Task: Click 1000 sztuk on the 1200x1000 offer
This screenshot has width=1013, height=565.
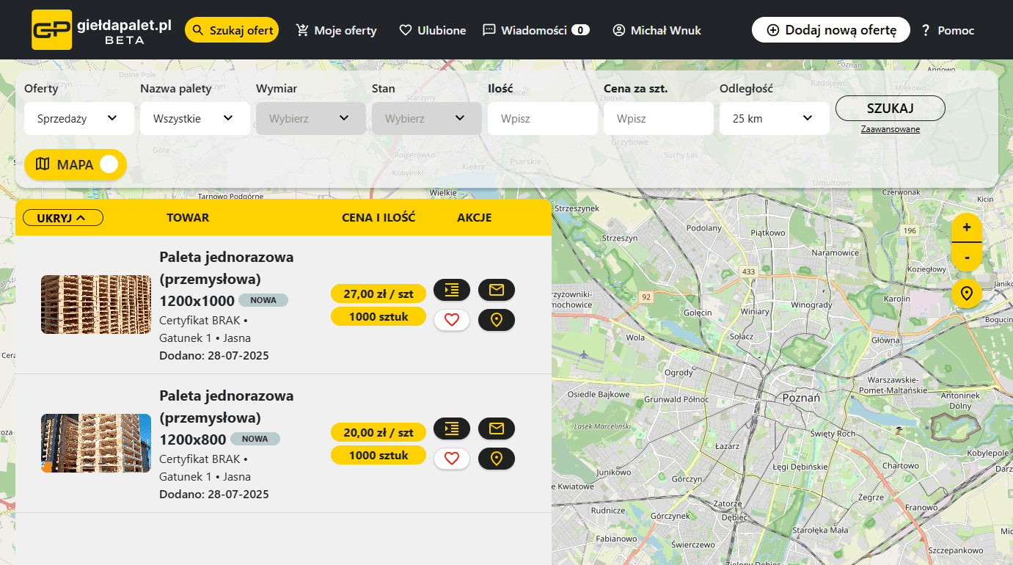Action: pyautogui.click(x=378, y=316)
